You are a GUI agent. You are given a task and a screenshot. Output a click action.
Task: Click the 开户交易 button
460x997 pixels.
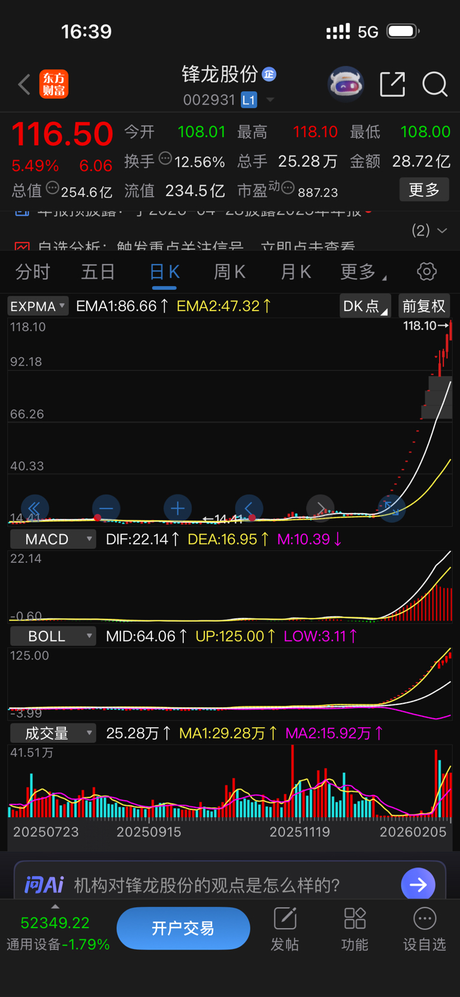(183, 929)
